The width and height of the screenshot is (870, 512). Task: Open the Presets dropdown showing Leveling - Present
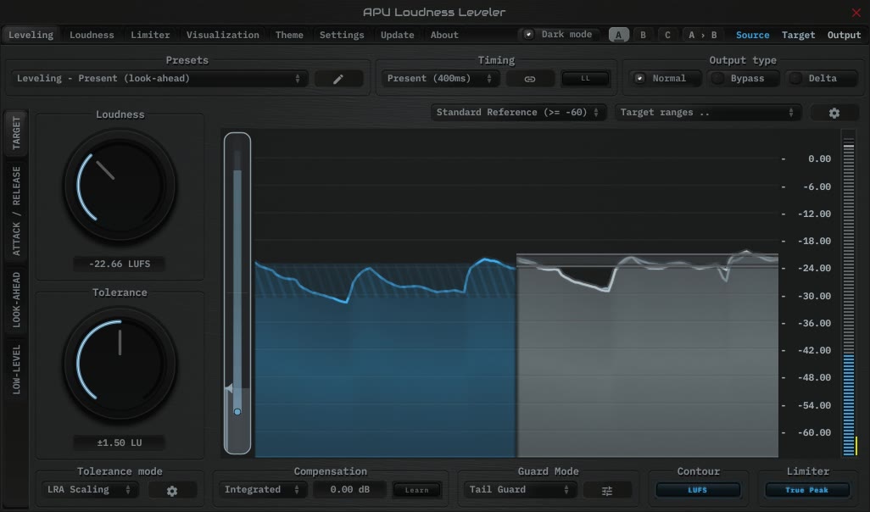[x=159, y=79]
